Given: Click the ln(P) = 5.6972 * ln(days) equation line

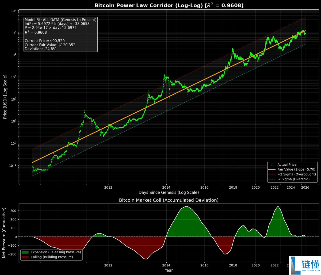Looking at the screenshot, I should pyautogui.click(x=57, y=24).
